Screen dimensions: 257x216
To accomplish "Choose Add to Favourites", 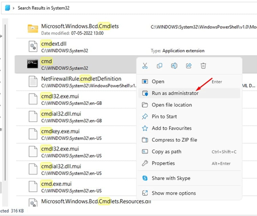I will pos(189,128).
